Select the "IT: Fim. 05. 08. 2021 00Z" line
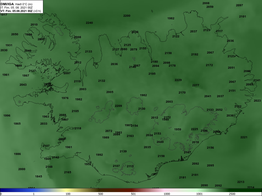The image size is (262, 196). [x=16, y=8]
